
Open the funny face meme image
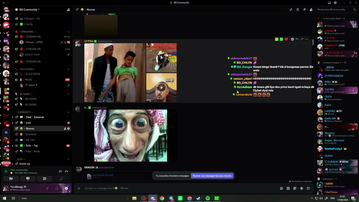point(130,136)
